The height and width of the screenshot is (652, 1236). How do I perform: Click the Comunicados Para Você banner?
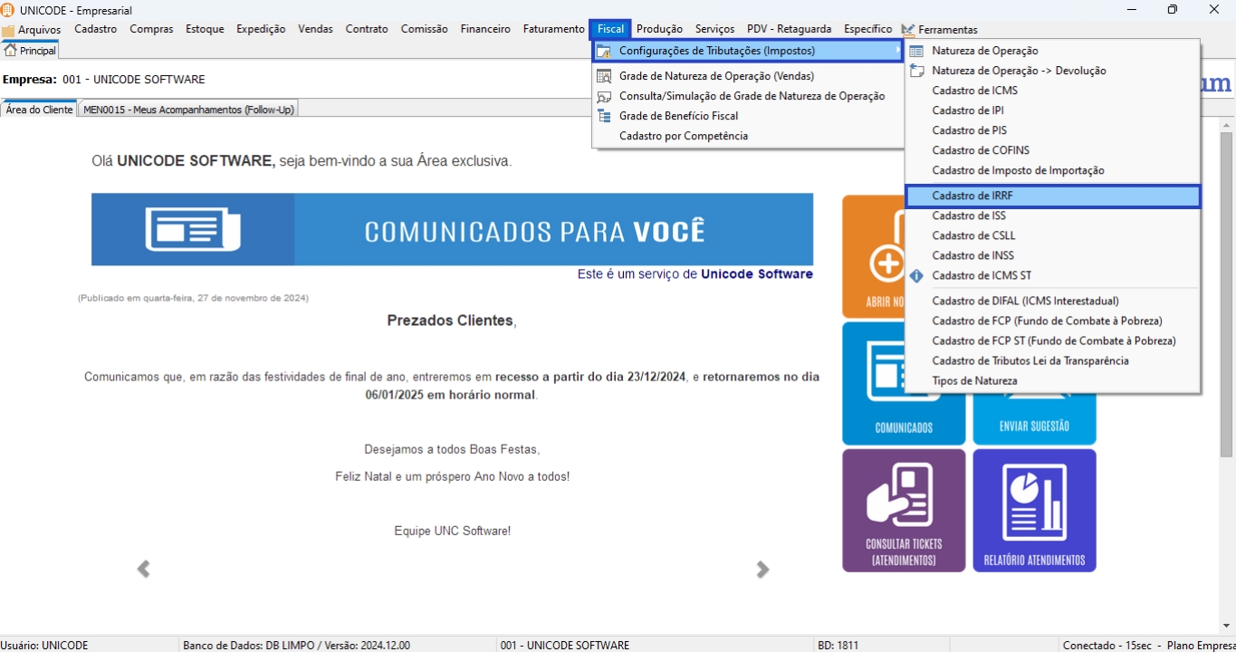452,230
